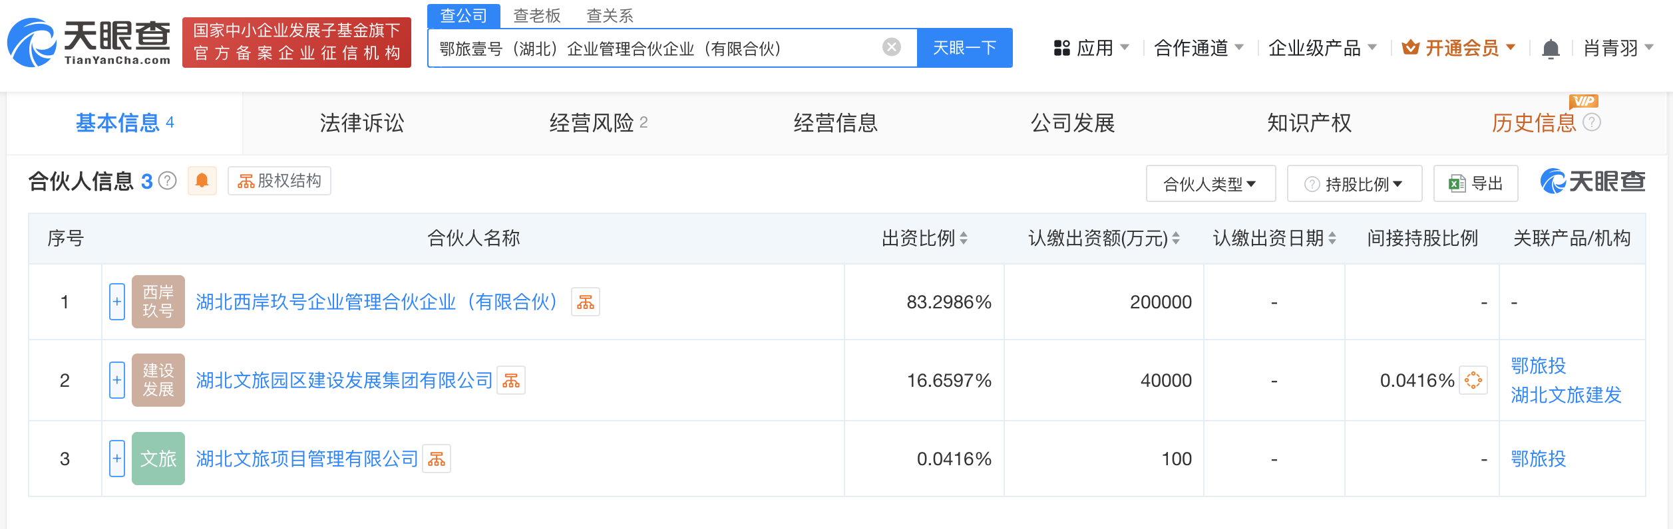Open the 合作通道 dropdown menu
The height and width of the screenshot is (529, 1673).
(x=1199, y=48)
